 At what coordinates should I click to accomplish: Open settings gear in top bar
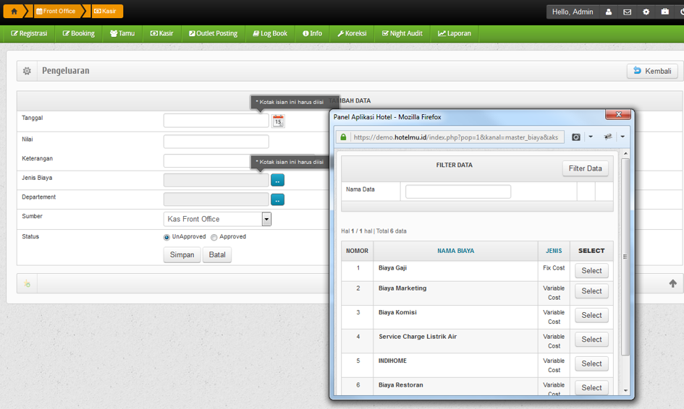646,12
